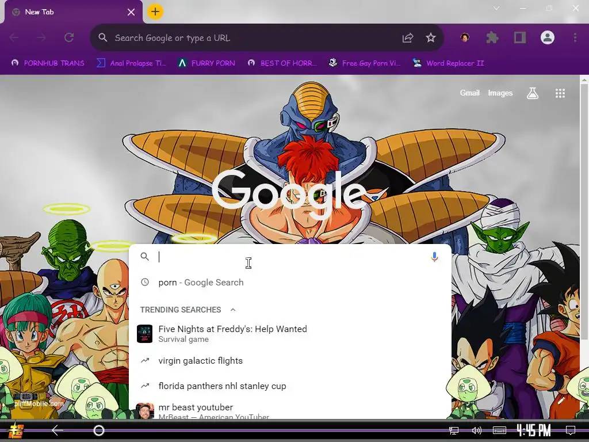Go forward using the browser forward arrow
Screen dimensions: 589x442
point(41,37)
